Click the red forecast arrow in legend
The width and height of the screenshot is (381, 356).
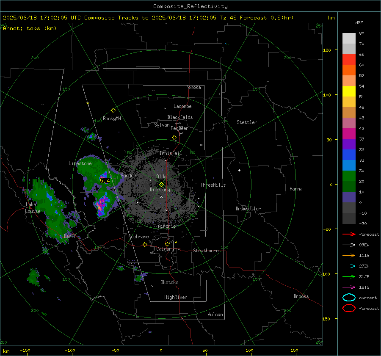coord(349,234)
